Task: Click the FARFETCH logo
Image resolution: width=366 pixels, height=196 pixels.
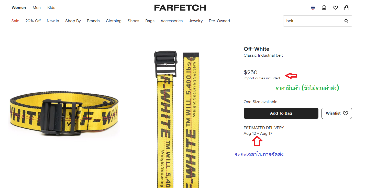Action: click(180, 8)
